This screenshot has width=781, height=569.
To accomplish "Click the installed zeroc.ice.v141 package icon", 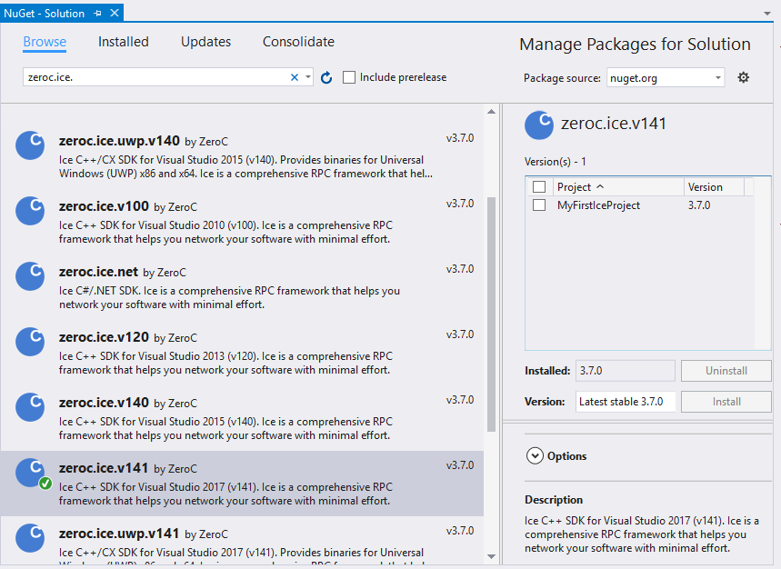I will (30, 473).
